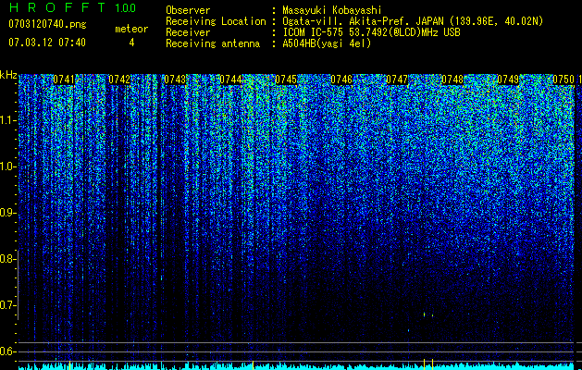
Task: Select the A504HB(yagi 4el) antenna text
Action: click(x=327, y=43)
